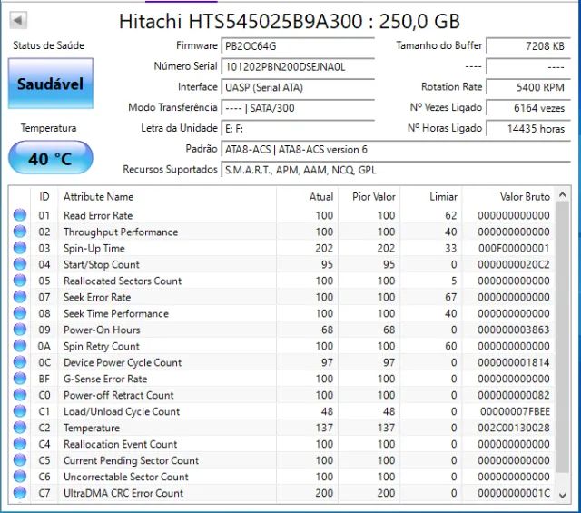
Task: Select the Load/Unload Cycle Count attribute name
Action: coord(122,411)
